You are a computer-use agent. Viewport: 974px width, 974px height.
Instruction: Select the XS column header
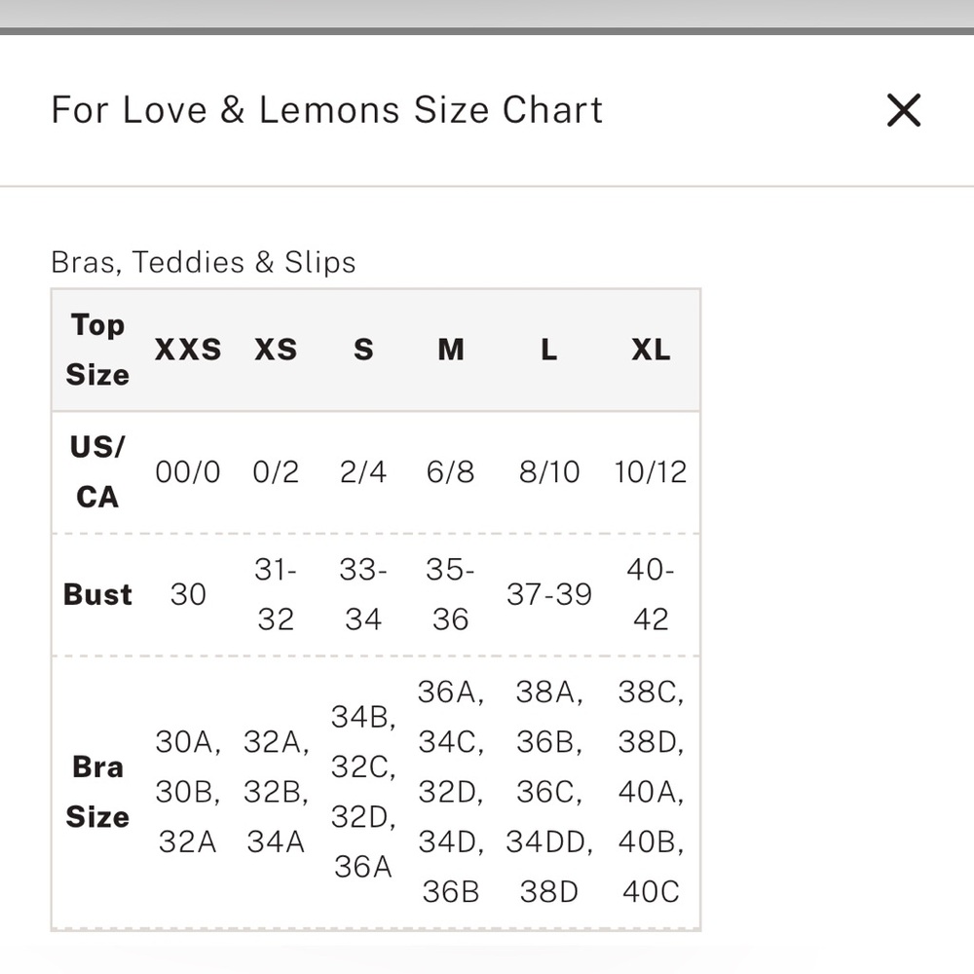[x=276, y=350]
